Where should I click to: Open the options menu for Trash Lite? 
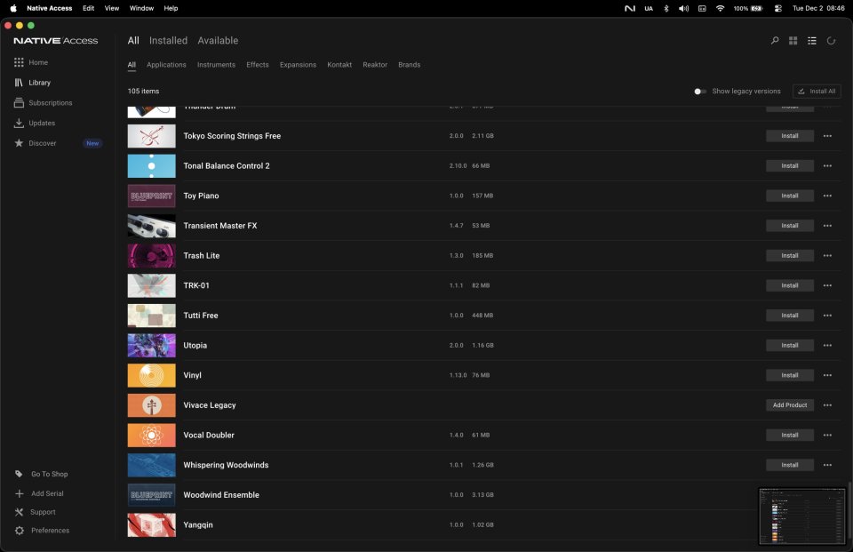827,255
